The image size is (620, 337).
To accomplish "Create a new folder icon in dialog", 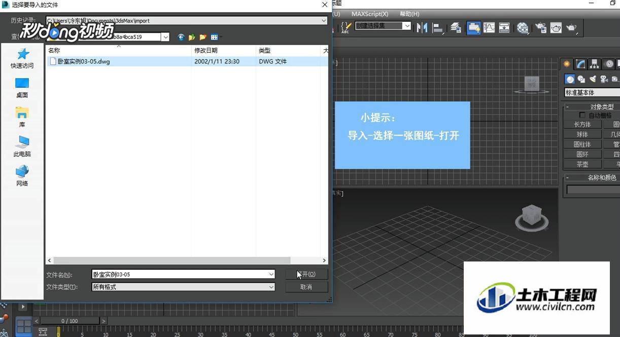I will 203,37.
